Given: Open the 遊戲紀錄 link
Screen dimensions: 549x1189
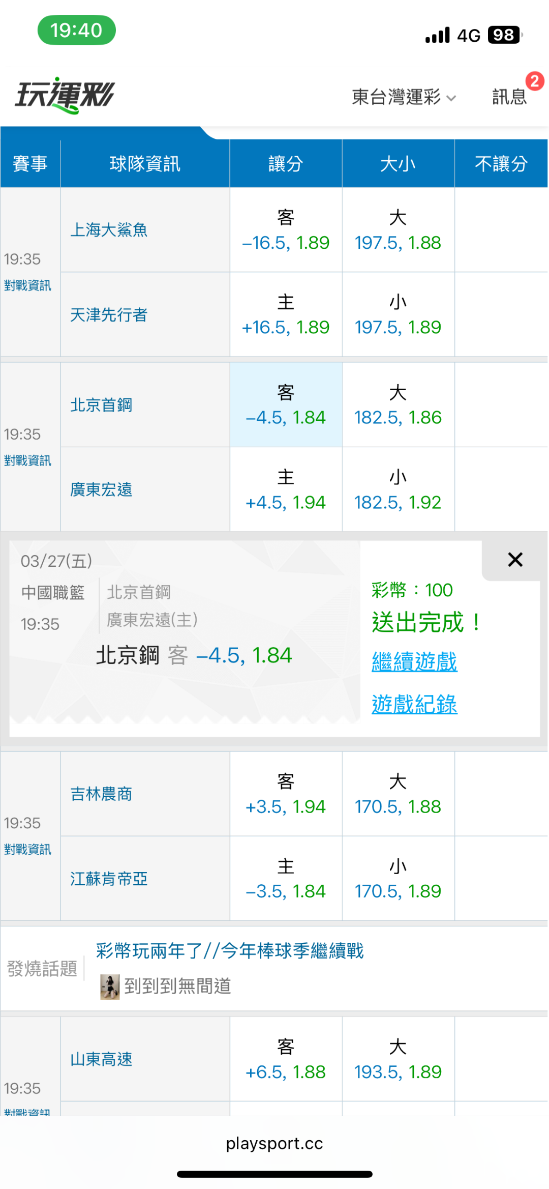Looking at the screenshot, I should click(x=414, y=704).
